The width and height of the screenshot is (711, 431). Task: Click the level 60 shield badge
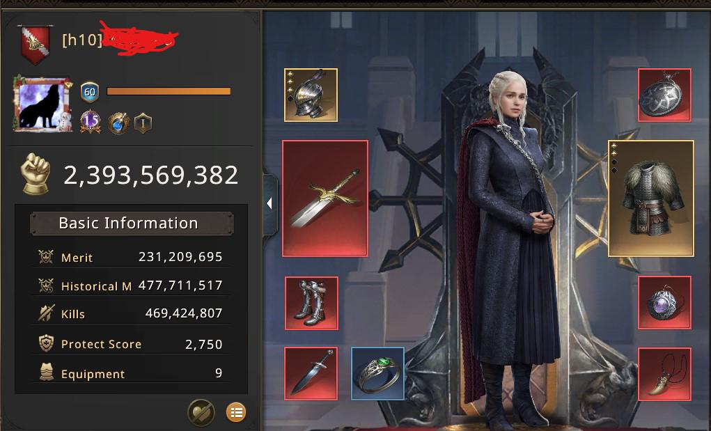pyautogui.click(x=90, y=92)
